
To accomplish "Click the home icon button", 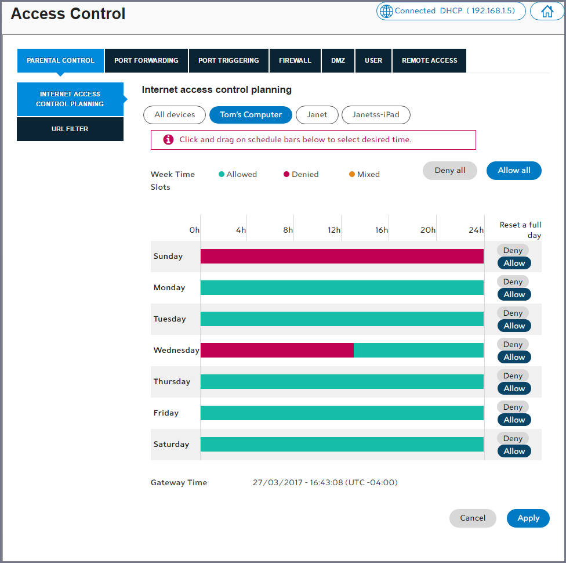I will click(547, 11).
